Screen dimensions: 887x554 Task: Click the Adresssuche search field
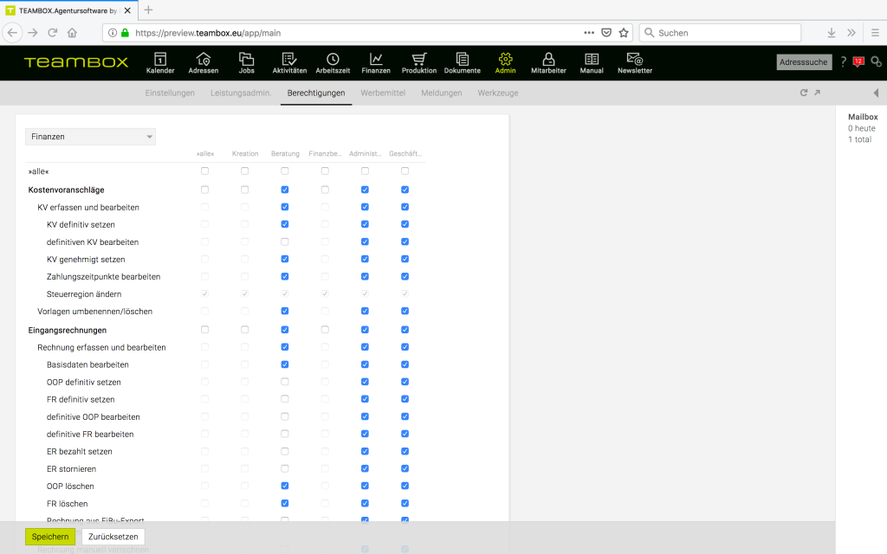803,62
